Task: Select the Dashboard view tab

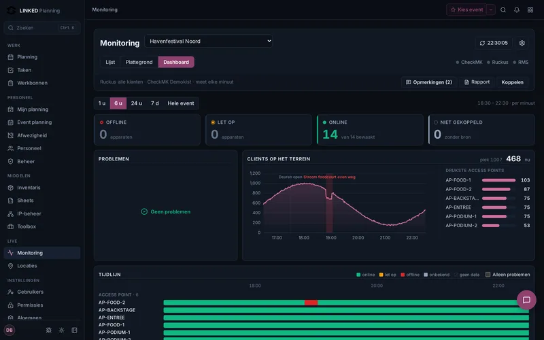Action: [x=176, y=62]
